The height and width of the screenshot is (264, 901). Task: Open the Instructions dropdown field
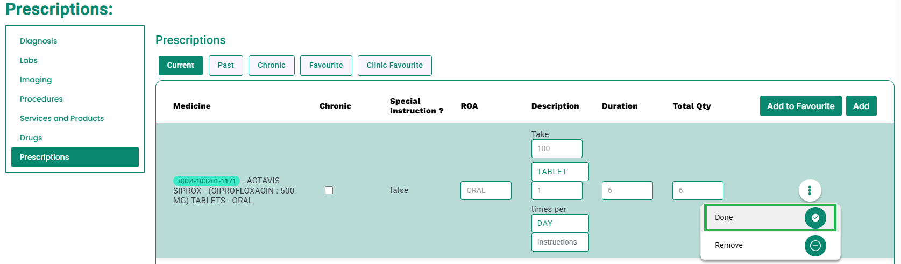(x=560, y=242)
